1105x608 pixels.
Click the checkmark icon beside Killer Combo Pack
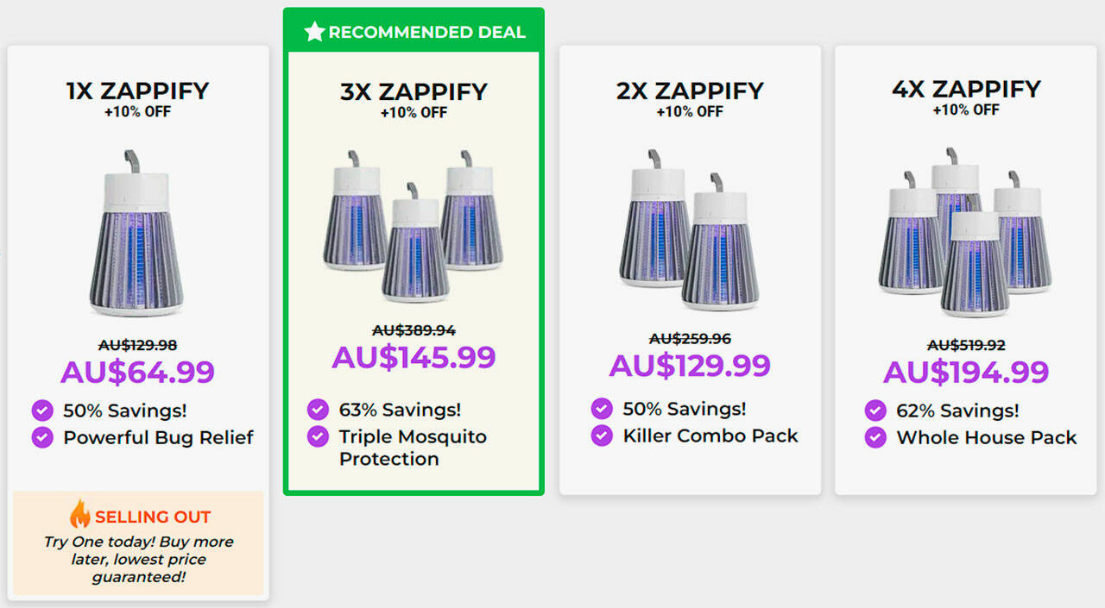(x=602, y=436)
